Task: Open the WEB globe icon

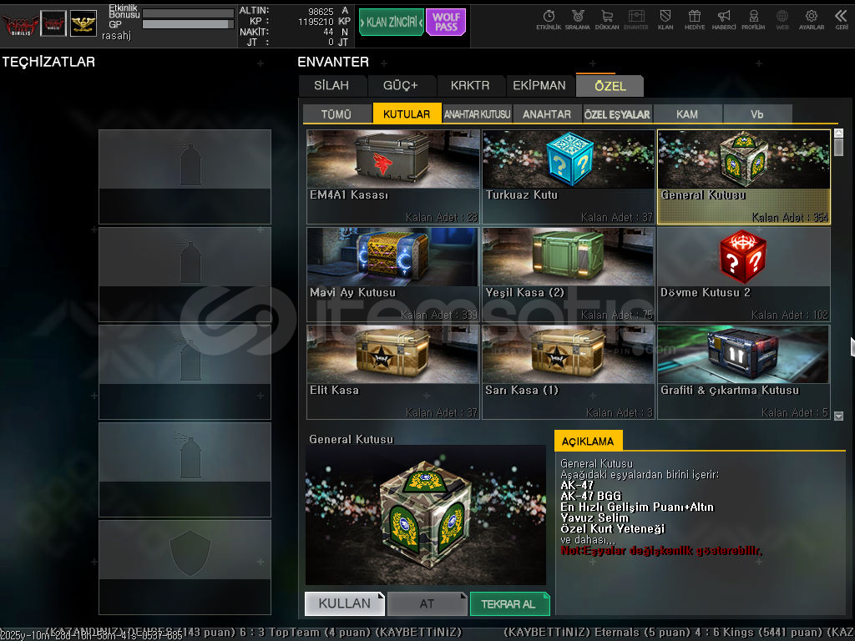Action: click(x=782, y=20)
